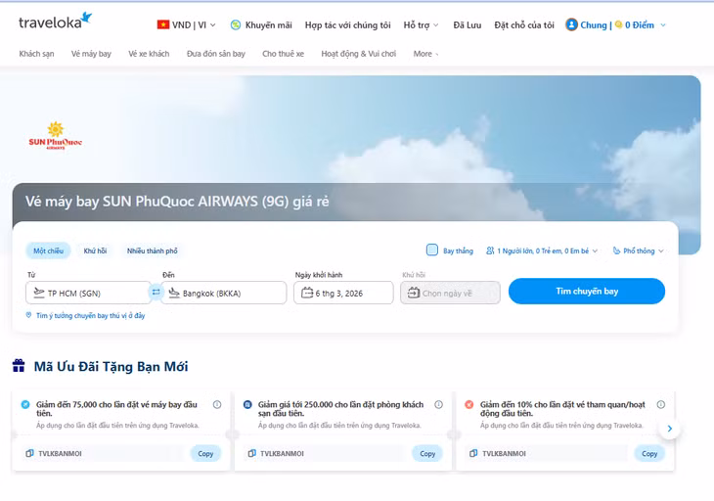The image size is (714, 501).
Task: Open the Hoạt động & Vui chơi tab
Action: [359, 54]
